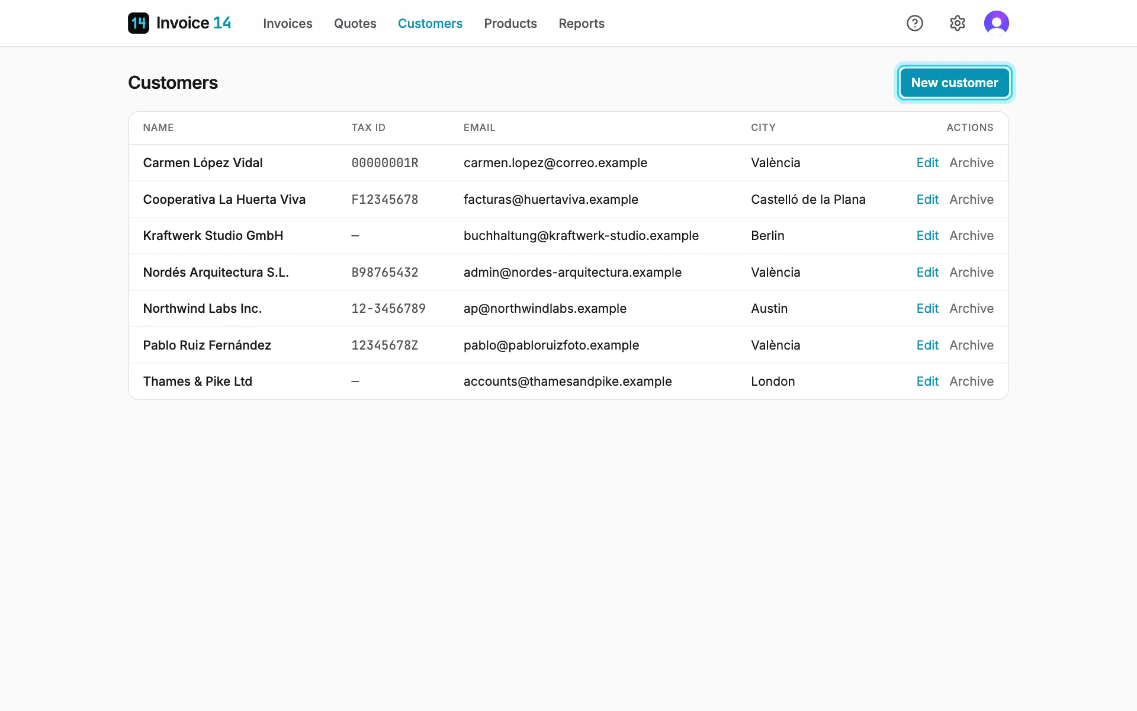Edit Thames & Pike Ltd
This screenshot has height=711, width=1137.
point(927,382)
